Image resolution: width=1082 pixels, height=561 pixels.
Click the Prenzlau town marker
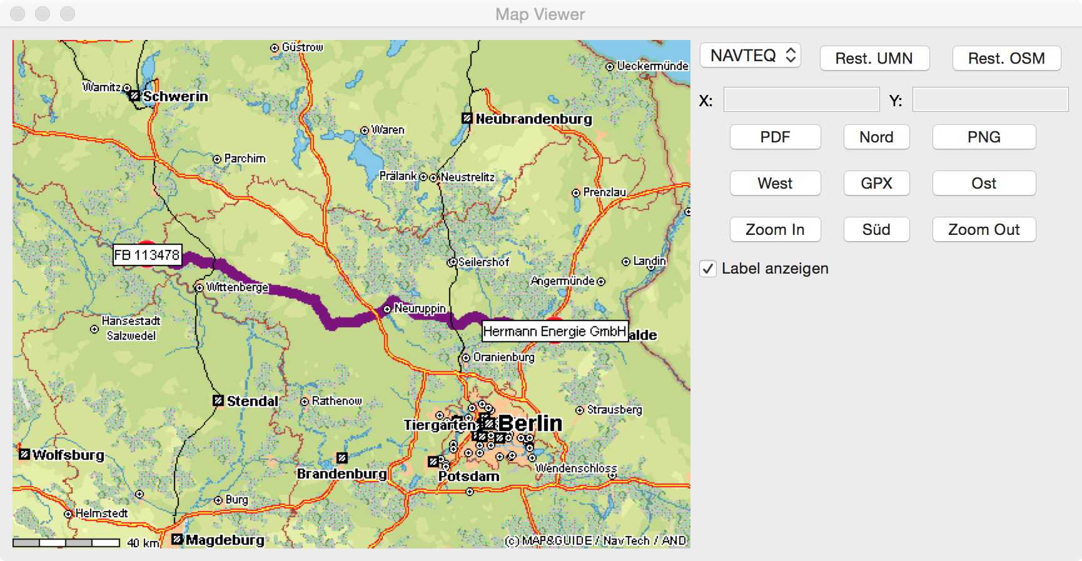click(x=576, y=193)
